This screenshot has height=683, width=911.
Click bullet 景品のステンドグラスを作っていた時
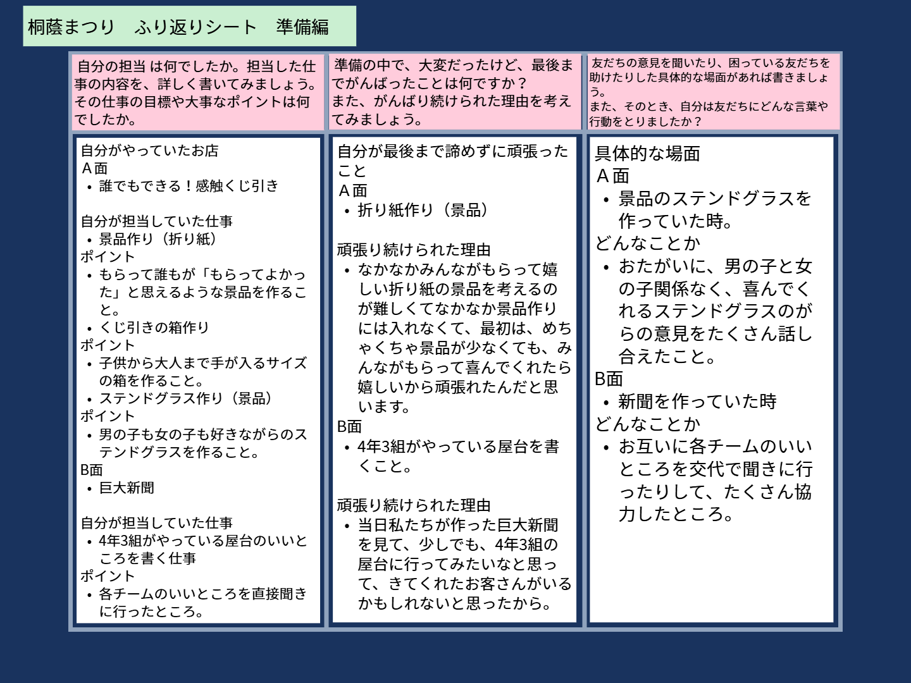pos(715,209)
